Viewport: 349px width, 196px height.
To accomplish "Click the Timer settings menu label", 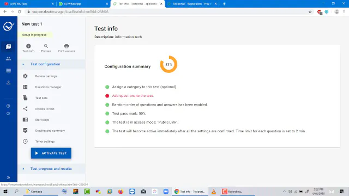I will pos(45,142).
